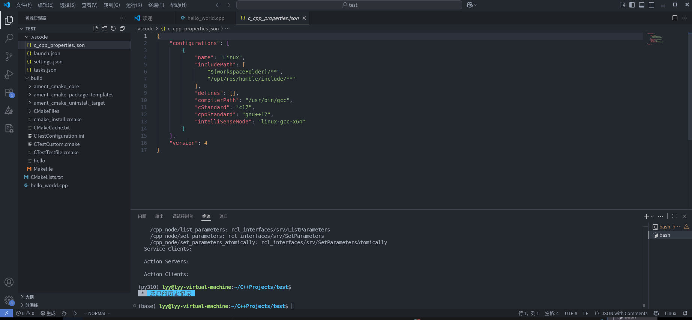Click 生成 build button in status bar
The width and height of the screenshot is (692, 320).
point(48,313)
